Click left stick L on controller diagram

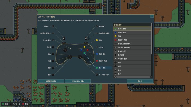pos(65,50)
